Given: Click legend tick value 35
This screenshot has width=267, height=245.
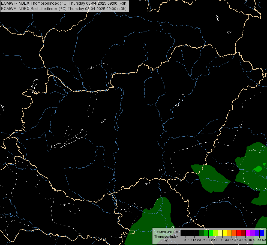Looking at the screenshot, I should 232,240.
